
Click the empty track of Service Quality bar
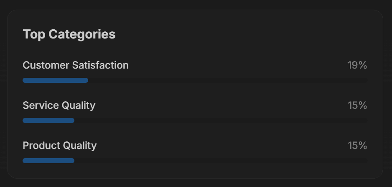tap(221, 120)
